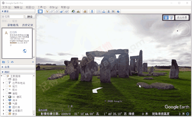The width and height of the screenshot is (192, 117).
Task: Open the ruler measurement tool
Action: click(92, 11)
